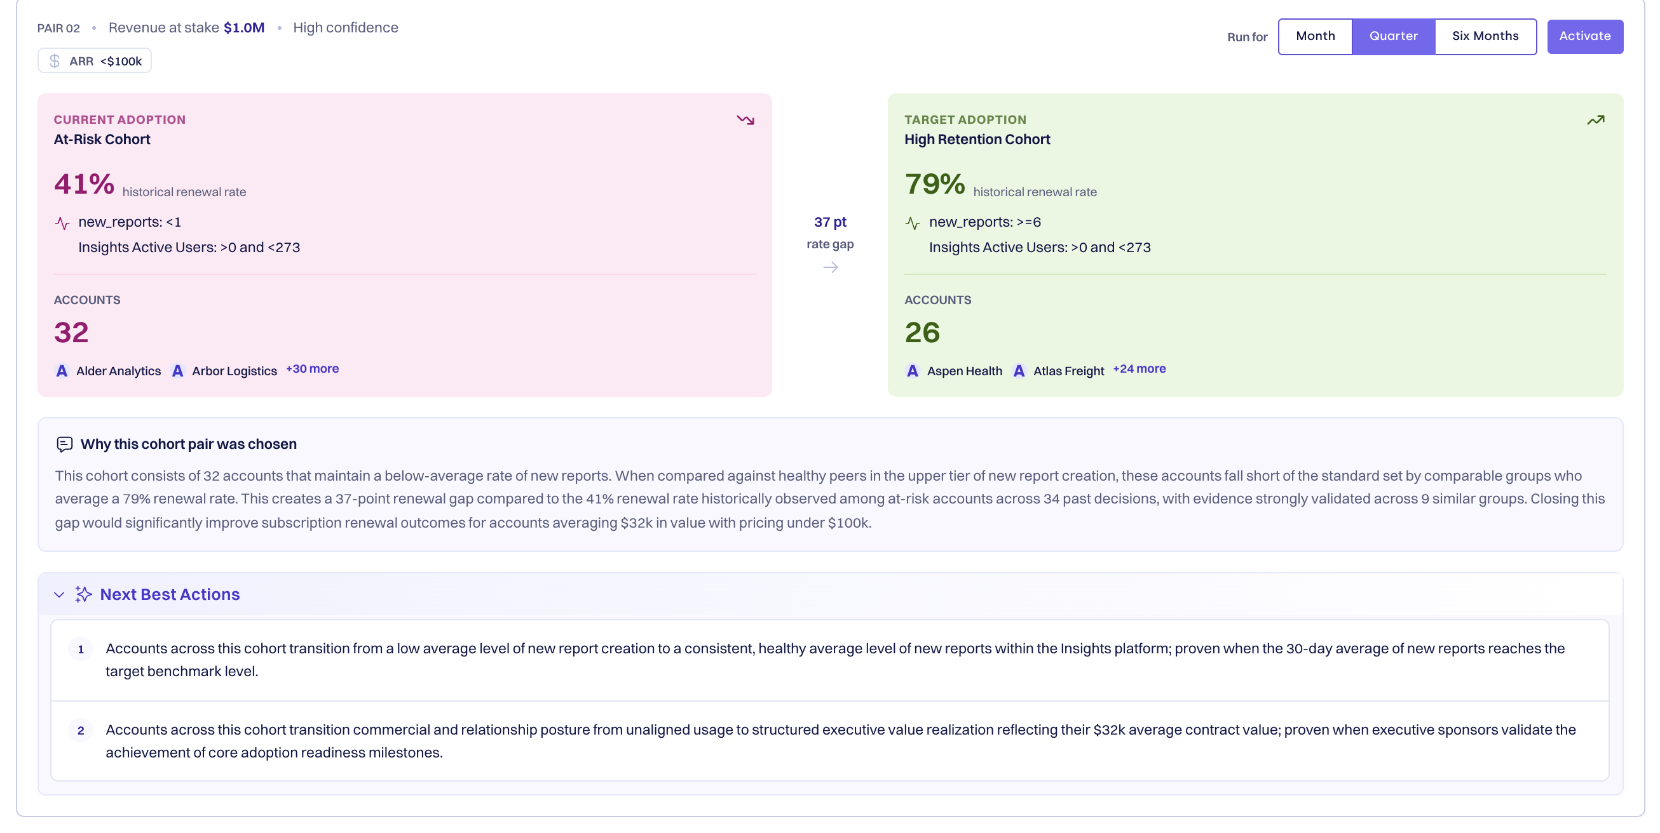This screenshot has width=1660, height=833.
Task: Click the Next Best Actions heading
Action: 170,594
